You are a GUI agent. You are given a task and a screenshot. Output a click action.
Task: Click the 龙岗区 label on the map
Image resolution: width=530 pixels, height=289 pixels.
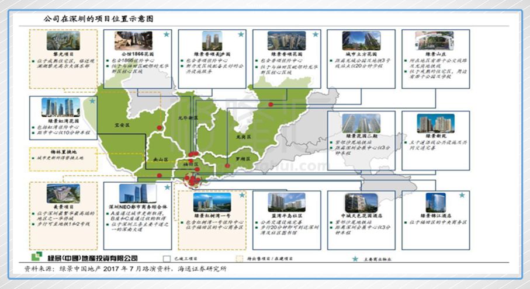(243, 137)
